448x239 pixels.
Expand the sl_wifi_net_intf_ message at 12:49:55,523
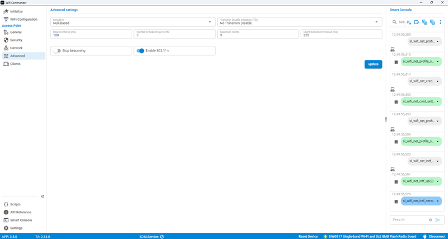tap(438, 161)
